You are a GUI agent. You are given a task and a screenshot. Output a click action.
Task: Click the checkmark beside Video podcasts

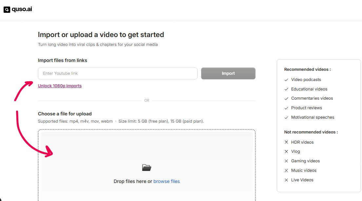286,79
